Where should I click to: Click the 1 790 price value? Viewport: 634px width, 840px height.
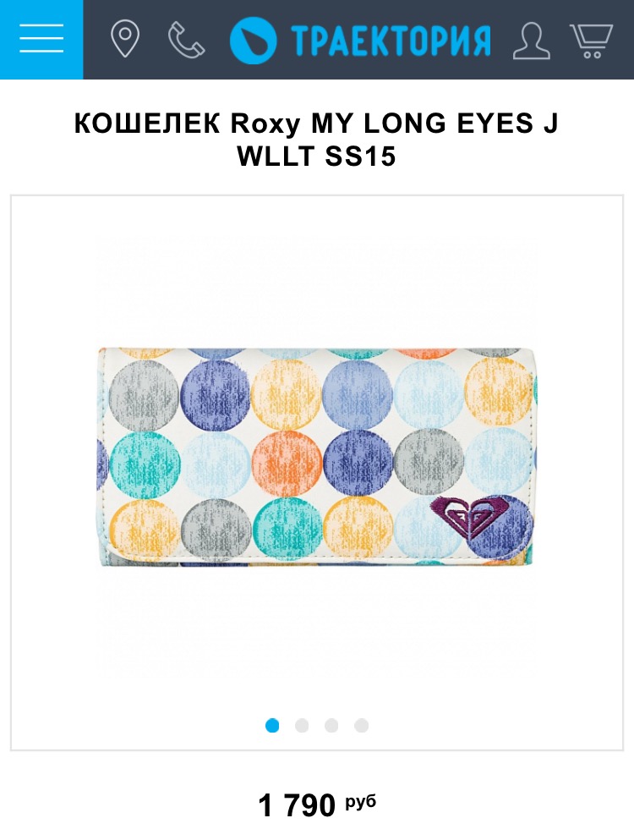[298, 805]
